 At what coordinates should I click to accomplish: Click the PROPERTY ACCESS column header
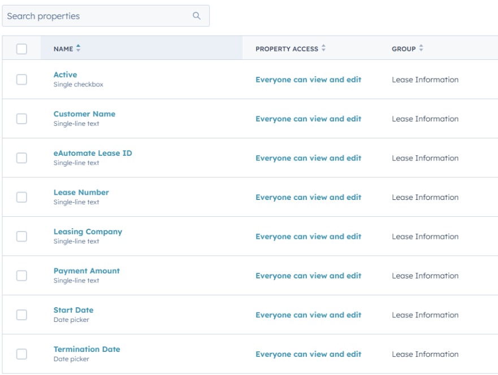click(x=287, y=49)
